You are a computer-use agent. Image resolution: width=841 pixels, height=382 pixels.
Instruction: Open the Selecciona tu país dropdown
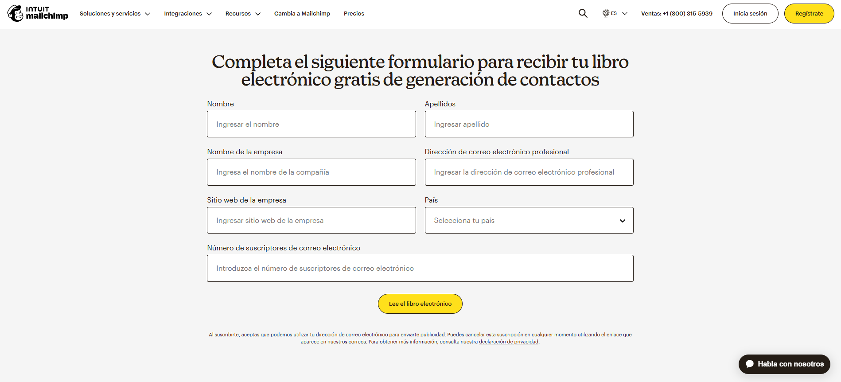coord(529,220)
